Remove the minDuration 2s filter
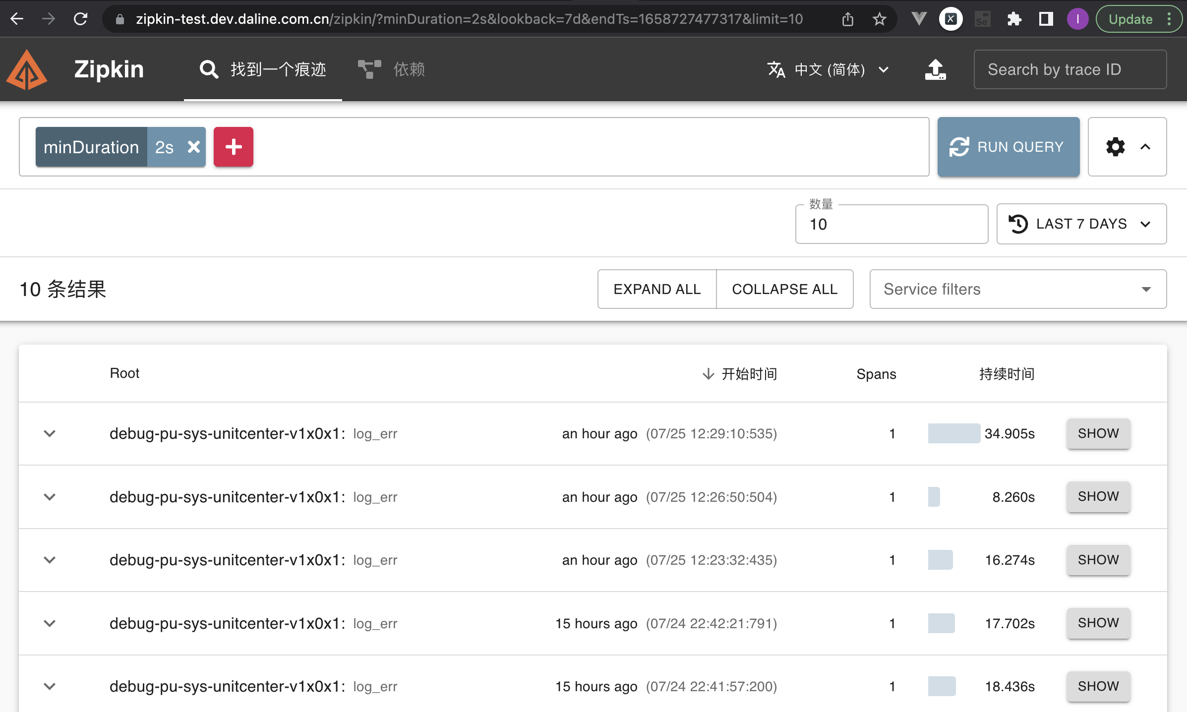The height and width of the screenshot is (712, 1187). pos(194,147)
